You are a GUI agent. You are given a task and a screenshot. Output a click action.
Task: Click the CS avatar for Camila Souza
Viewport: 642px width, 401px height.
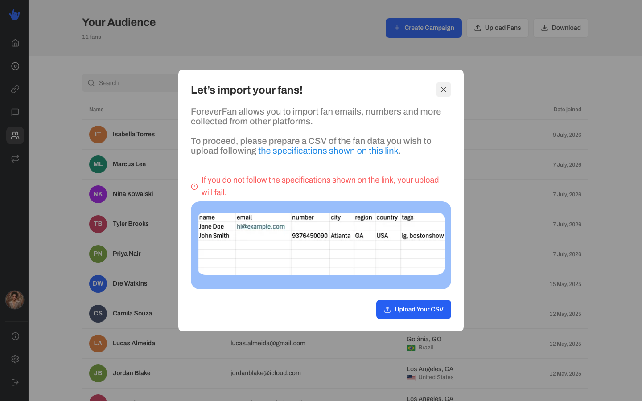point(98,314)
